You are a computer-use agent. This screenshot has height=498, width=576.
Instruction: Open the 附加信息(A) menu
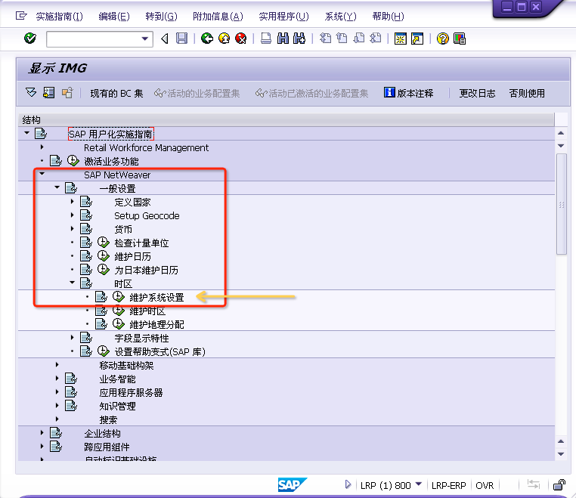[x=218, y=17]
